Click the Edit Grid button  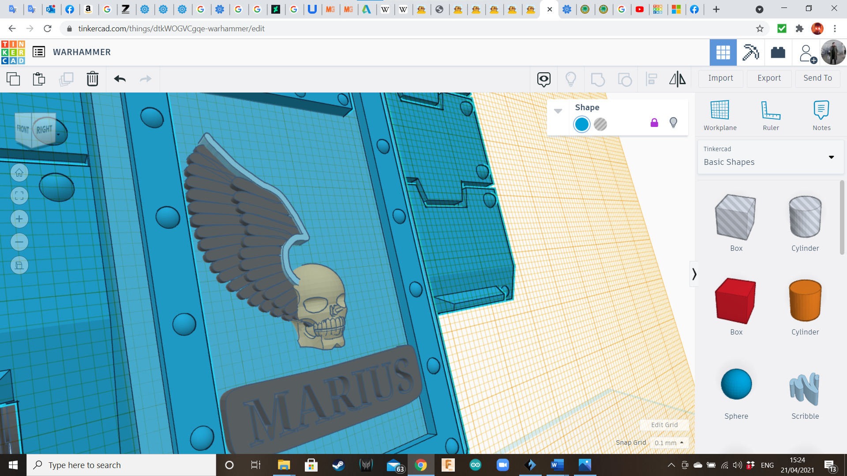(x=664, y=425)
